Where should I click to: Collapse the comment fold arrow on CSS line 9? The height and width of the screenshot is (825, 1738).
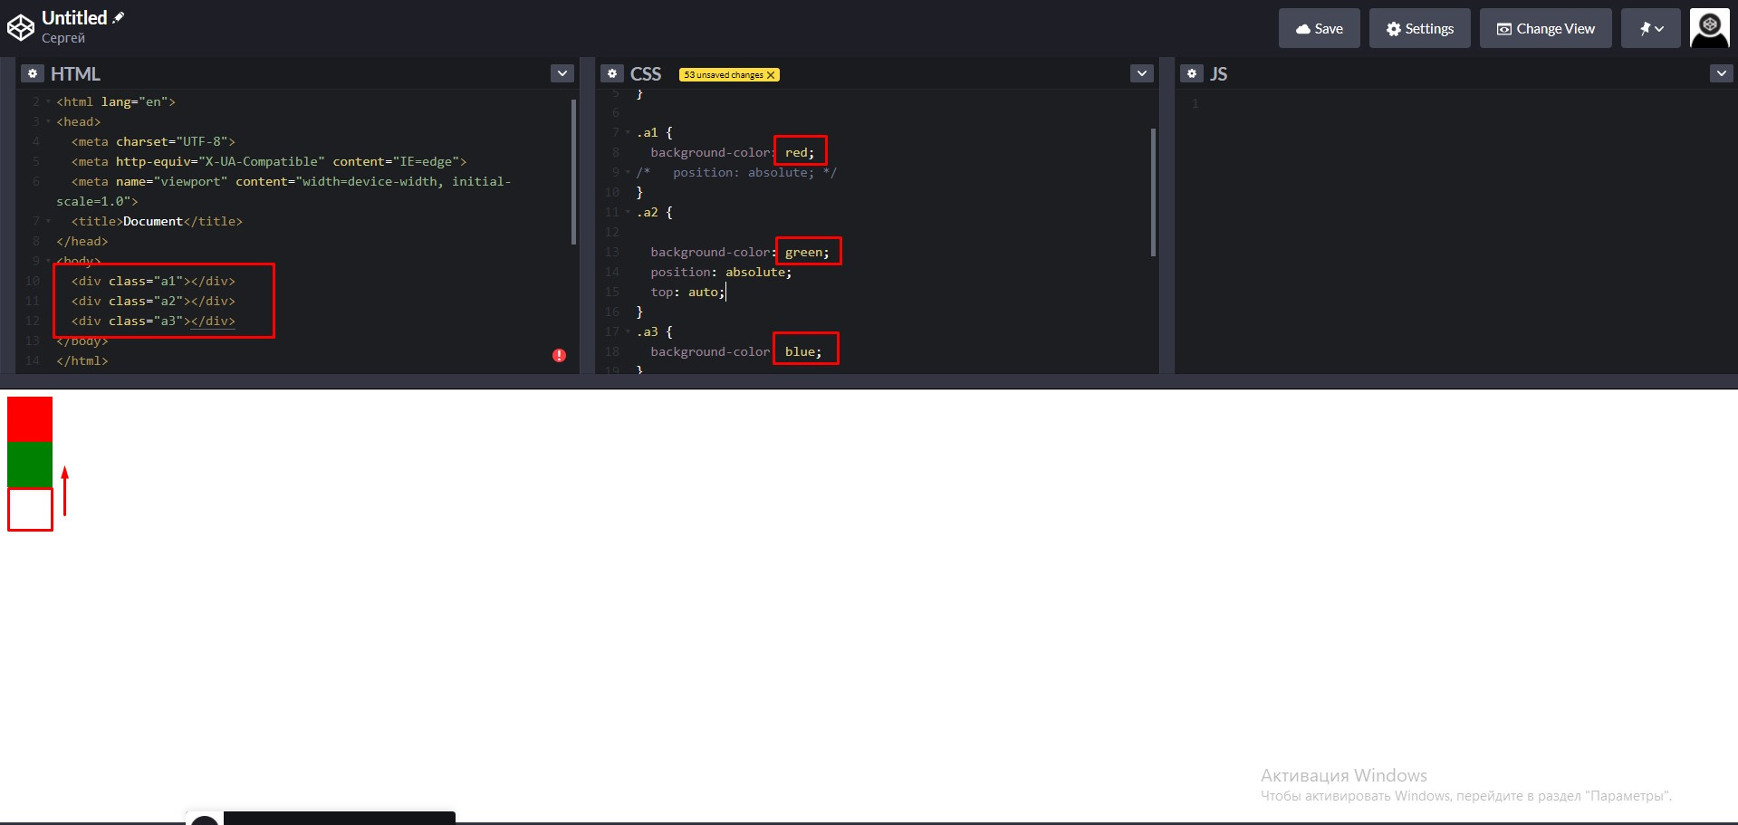pos(628,173)
